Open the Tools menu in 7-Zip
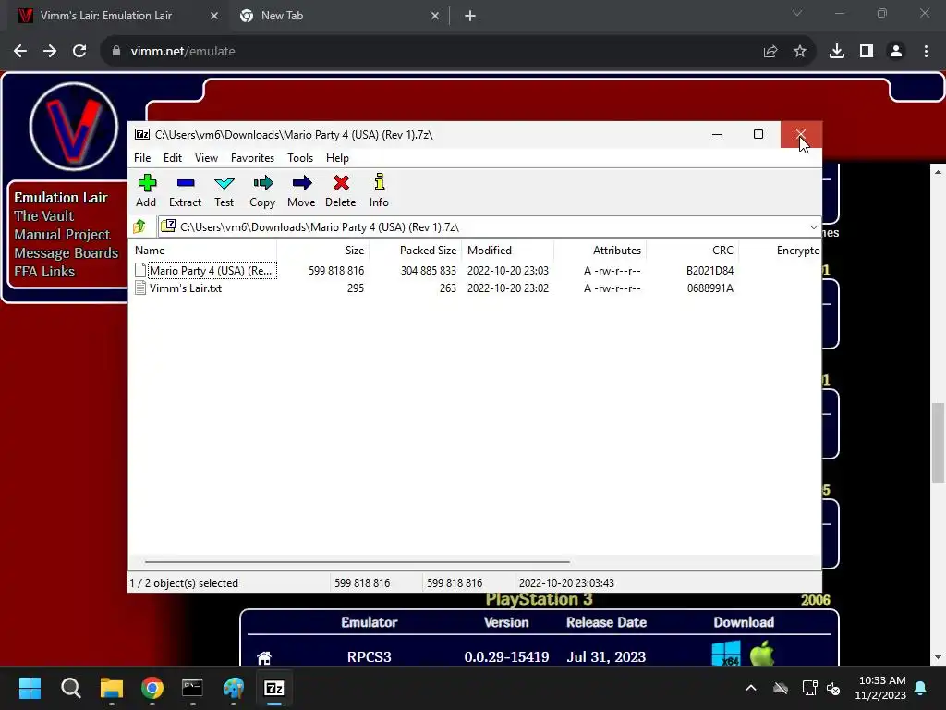This screenshot has height=710, width=946. tap(300, 157)
